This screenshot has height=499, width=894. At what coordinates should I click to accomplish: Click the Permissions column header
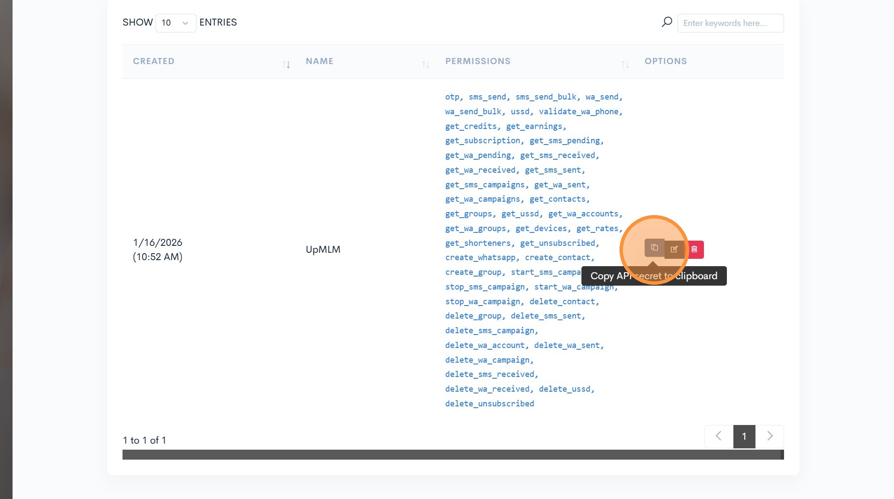478,61
